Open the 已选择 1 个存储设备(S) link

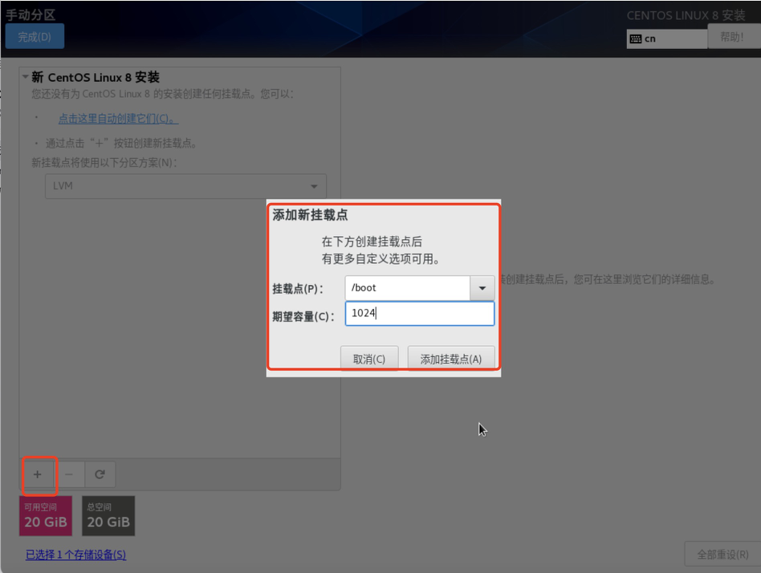[75, 554]
